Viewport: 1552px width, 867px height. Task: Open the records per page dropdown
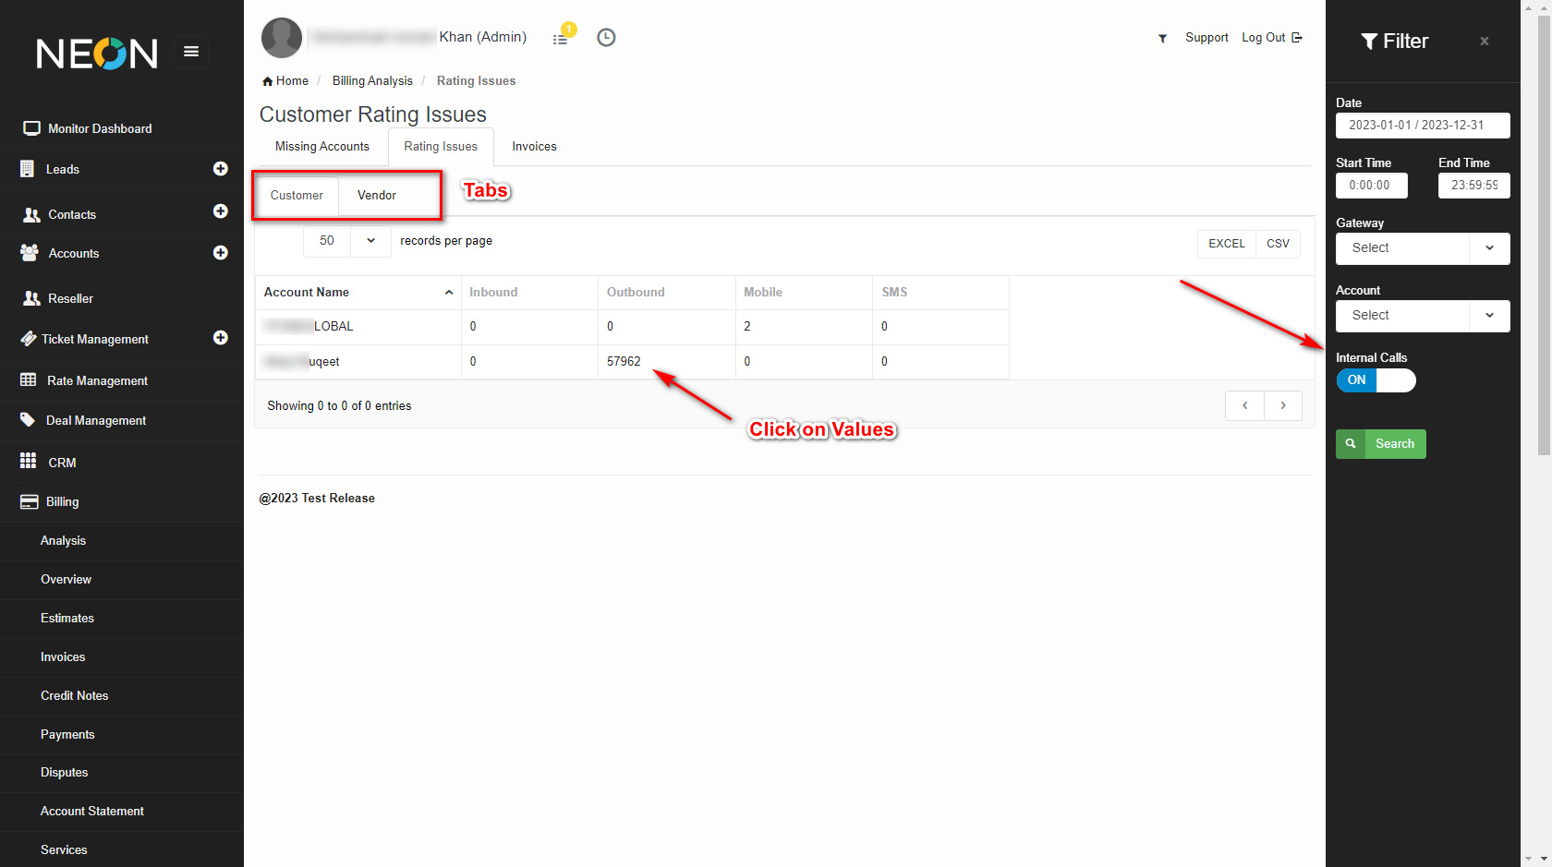[x=346, y=241]
